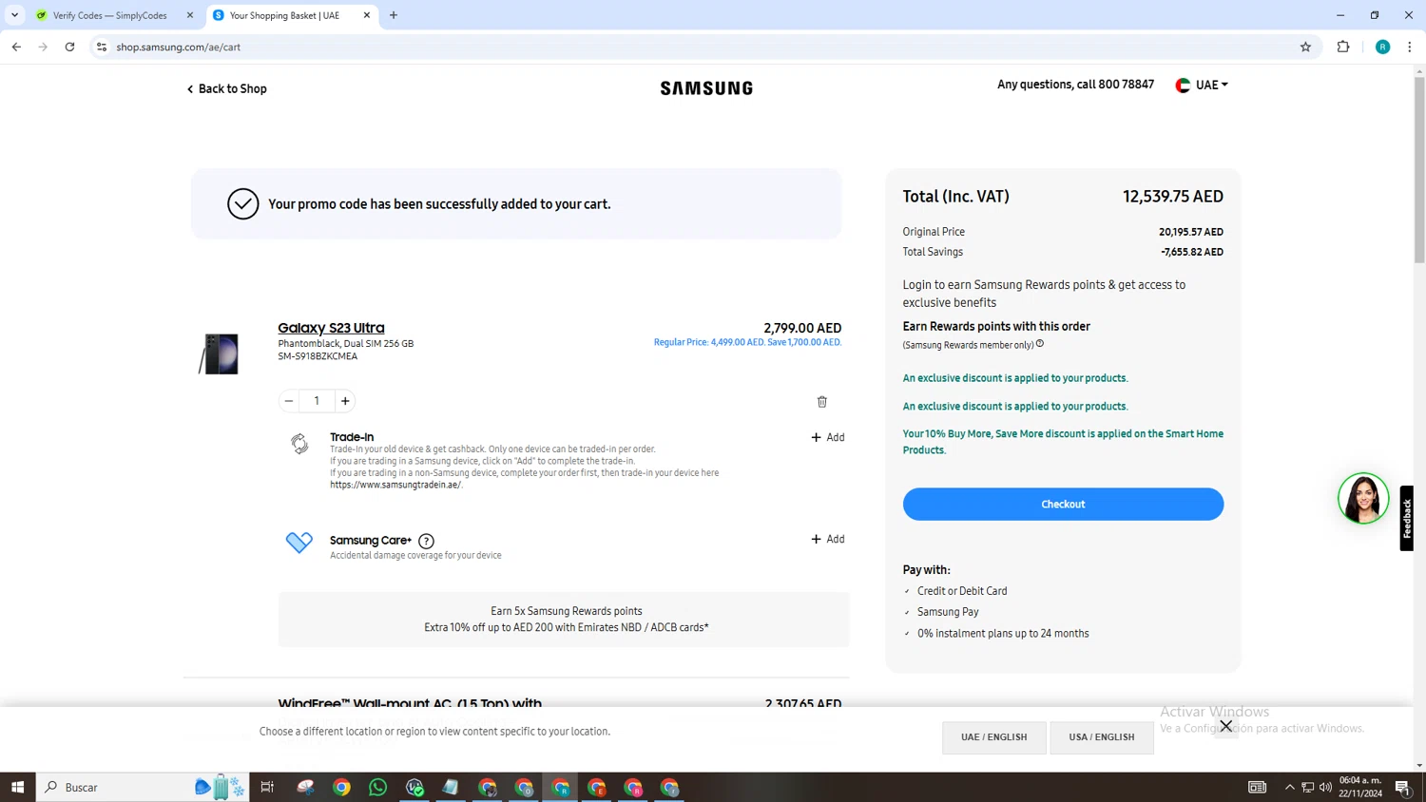
Task: Show hidden system tray icons
Action: point(1289,787)
